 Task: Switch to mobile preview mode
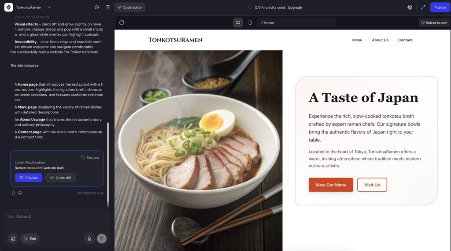point(250,23)
